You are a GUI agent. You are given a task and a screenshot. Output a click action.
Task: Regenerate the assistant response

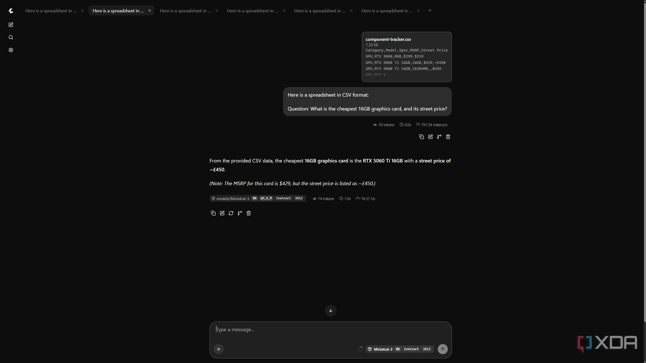coord(231,213)
